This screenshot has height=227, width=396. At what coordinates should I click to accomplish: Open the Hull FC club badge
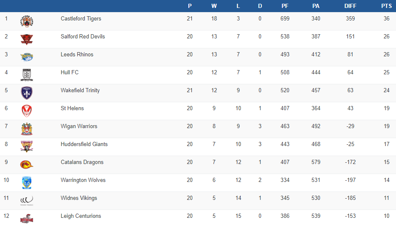pyautogui.click(x=27, y=75)
